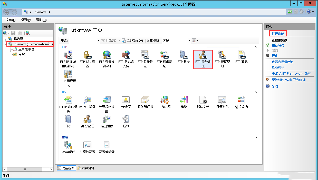Select FTP 目录浏览 icon

pos(145,59)
